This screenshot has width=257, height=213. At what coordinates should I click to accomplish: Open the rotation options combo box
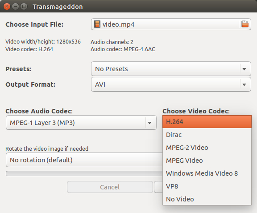coord(84,160)
